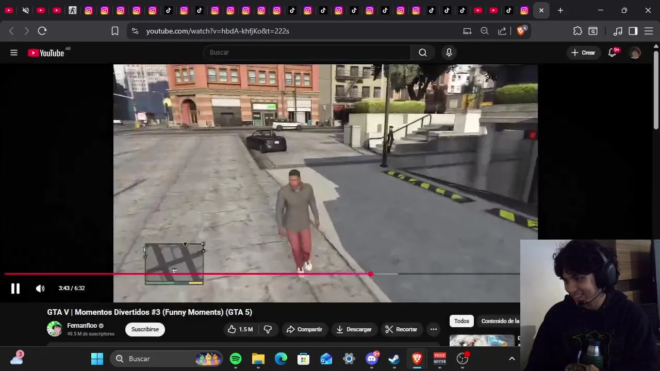Open more actions three-dot menu

[434, 329]
